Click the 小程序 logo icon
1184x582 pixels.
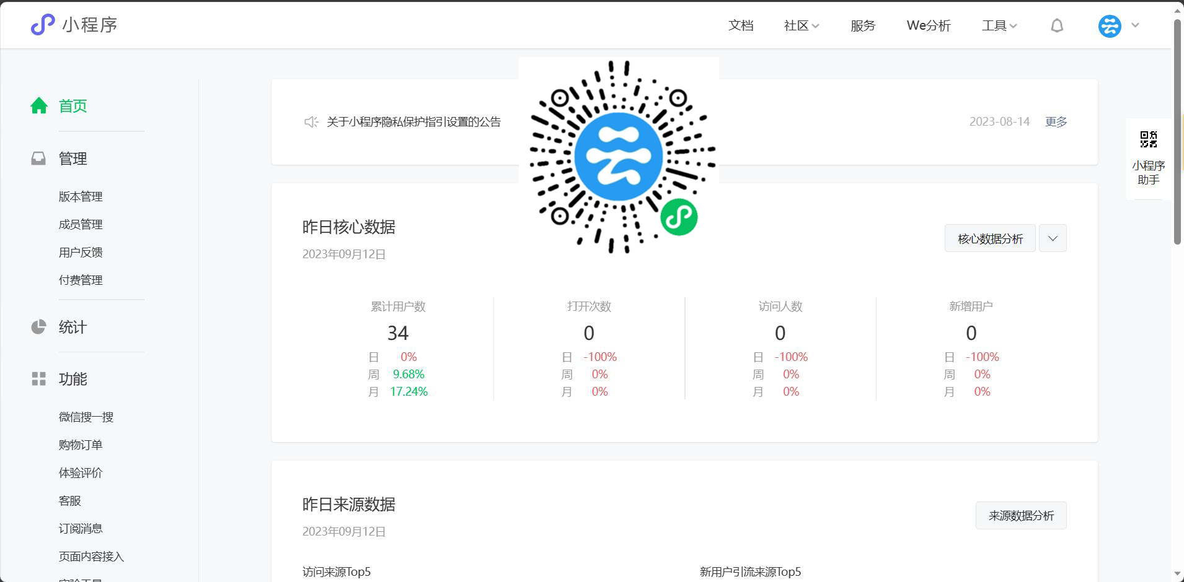point(43,25)
